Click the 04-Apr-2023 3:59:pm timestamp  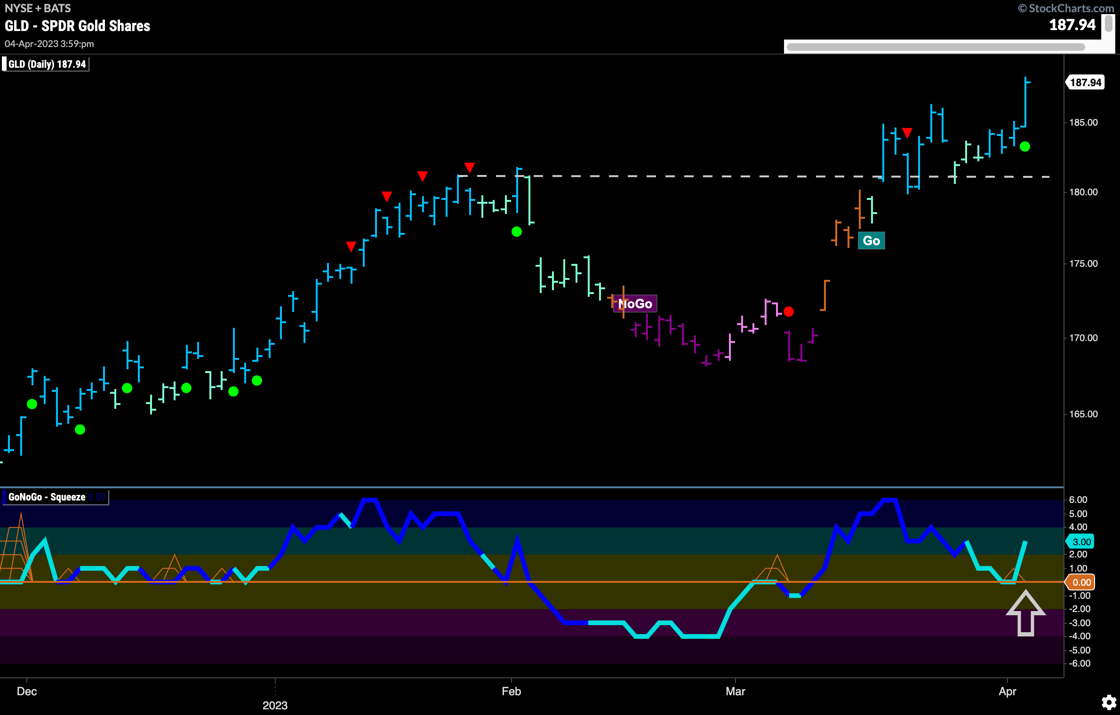pyautogui.click(x=49, y=44)
